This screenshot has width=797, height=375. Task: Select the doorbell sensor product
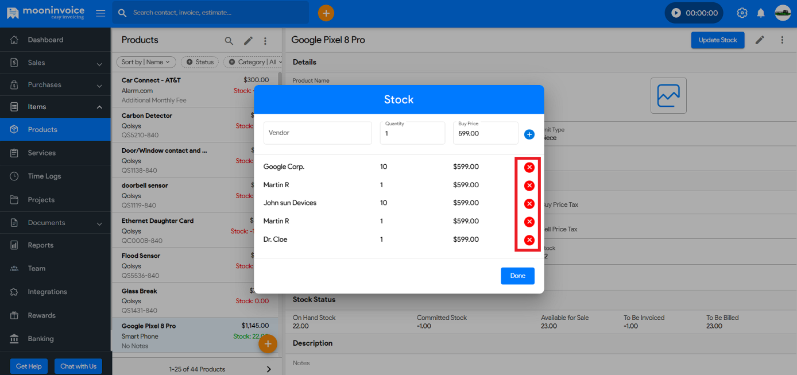pyautogui.click(x=195, y=195)
